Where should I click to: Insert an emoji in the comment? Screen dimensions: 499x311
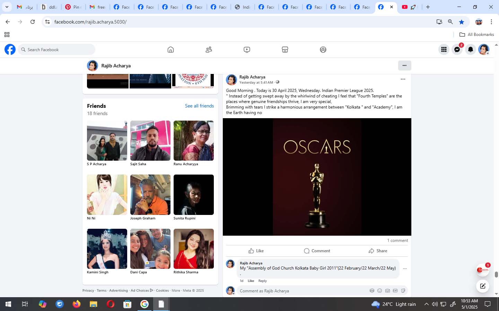point(379,291)
